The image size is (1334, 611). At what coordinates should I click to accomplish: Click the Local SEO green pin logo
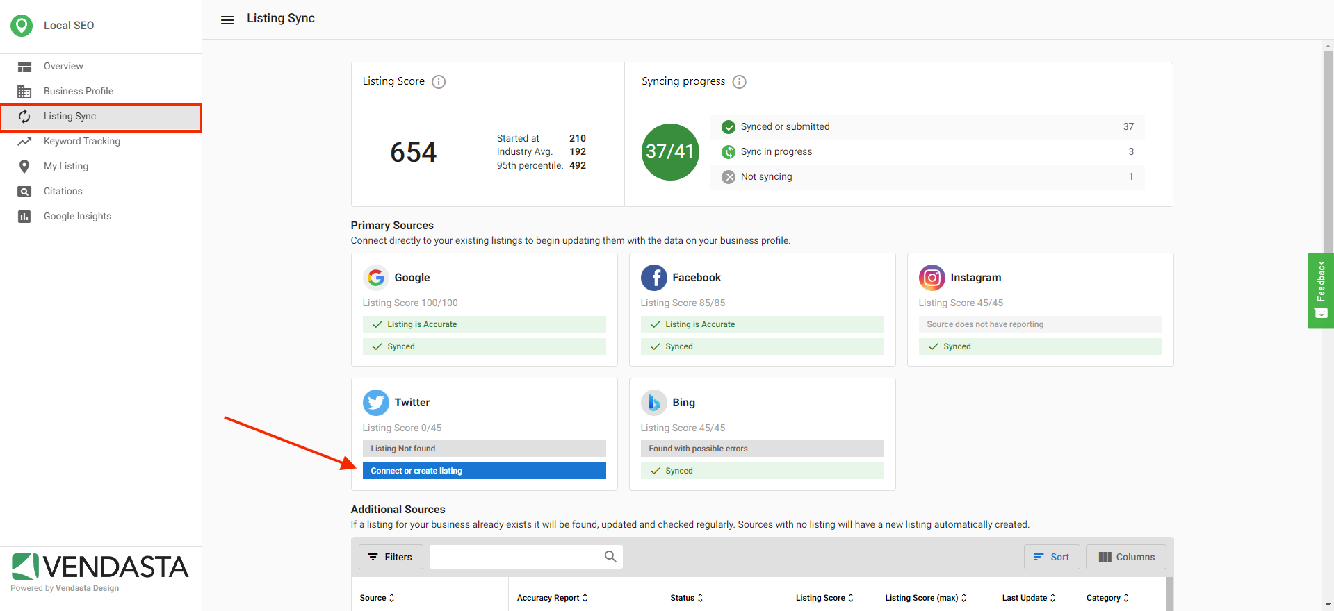tap(22, 26)
